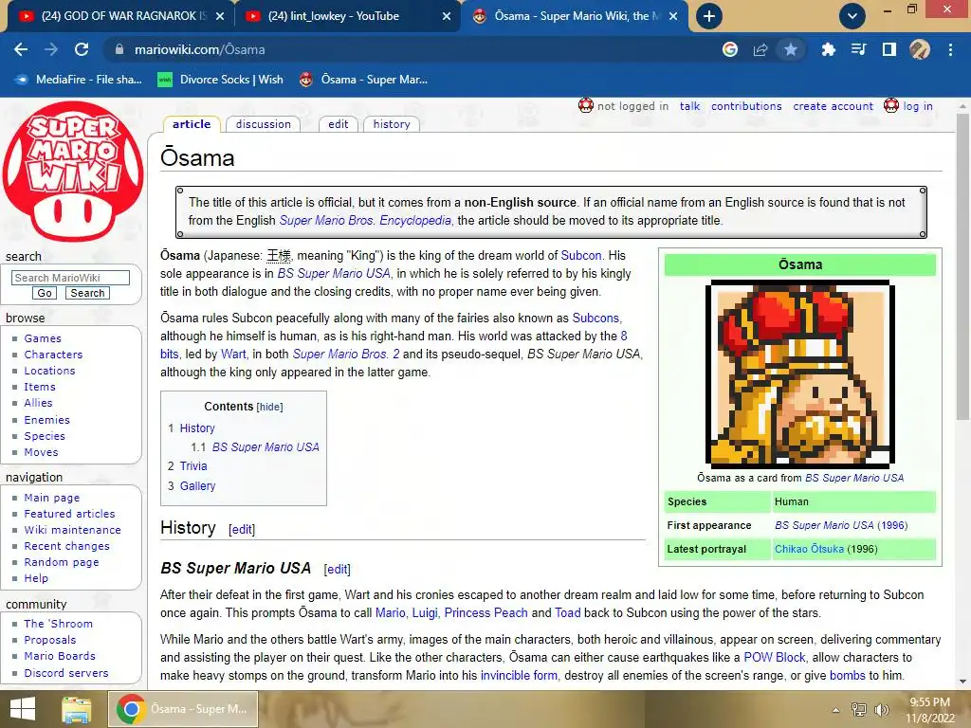Edit the BS Super Mario USA section
The height and width of the screenshot is (728, 971).
[337, 569]
